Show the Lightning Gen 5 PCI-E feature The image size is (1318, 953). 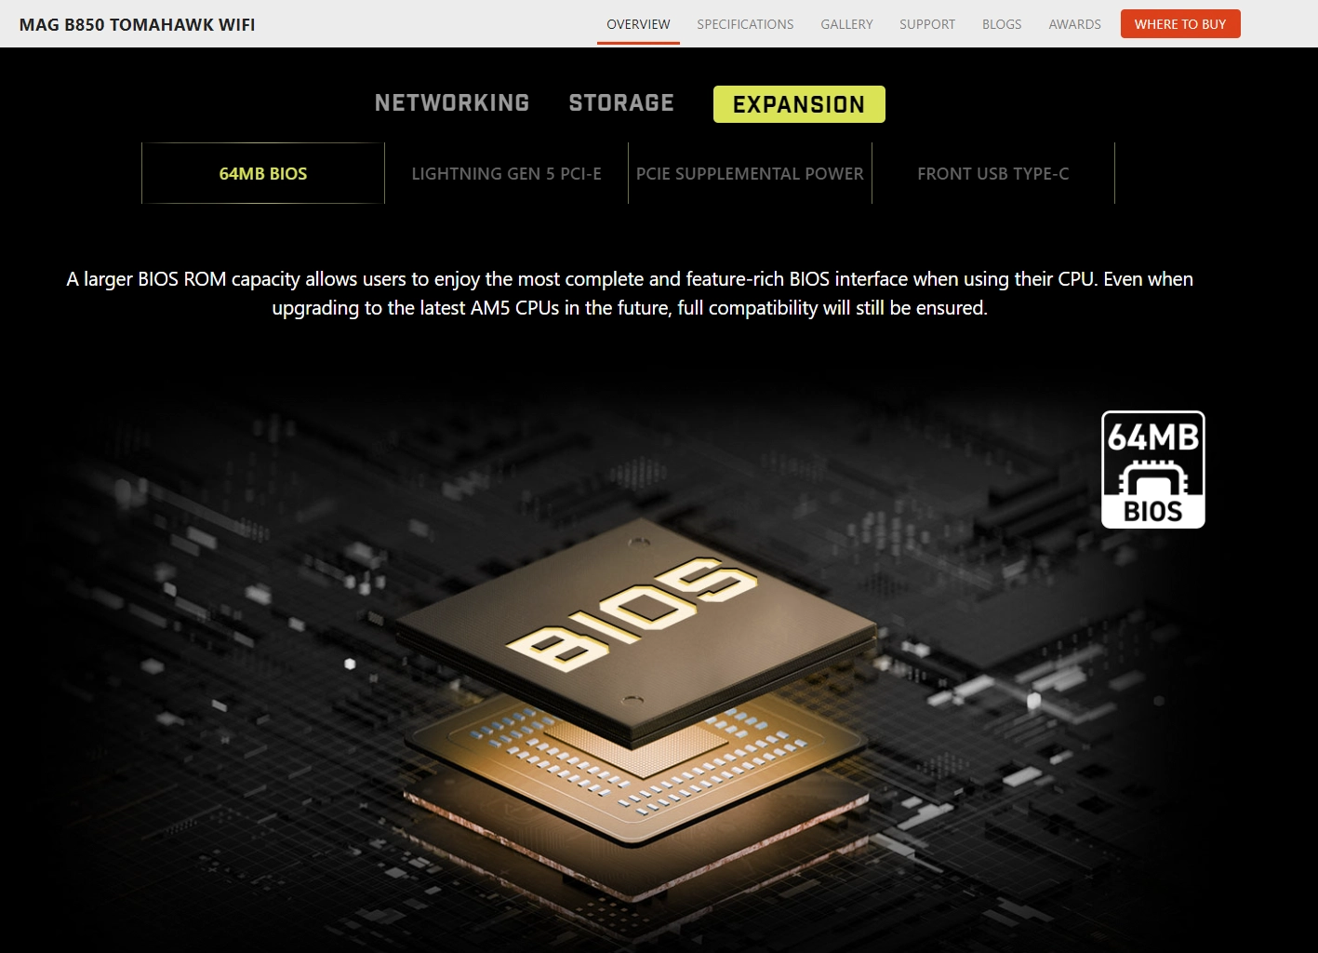tap(506, 174)
